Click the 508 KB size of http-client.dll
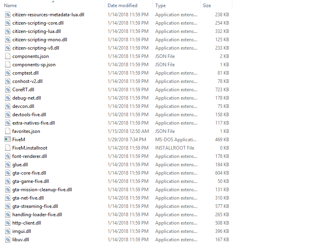320x244 pixels. pyautogui.click(x=222, y=223)
